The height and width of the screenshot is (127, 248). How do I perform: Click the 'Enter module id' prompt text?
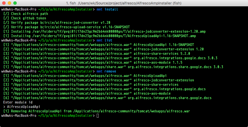pos(18,102)
